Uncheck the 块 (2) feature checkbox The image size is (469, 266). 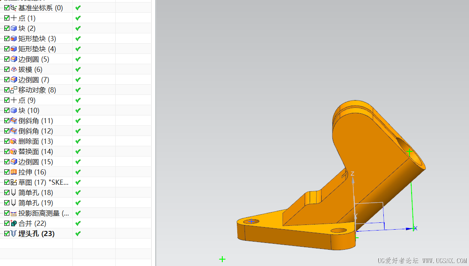(7, 28)
